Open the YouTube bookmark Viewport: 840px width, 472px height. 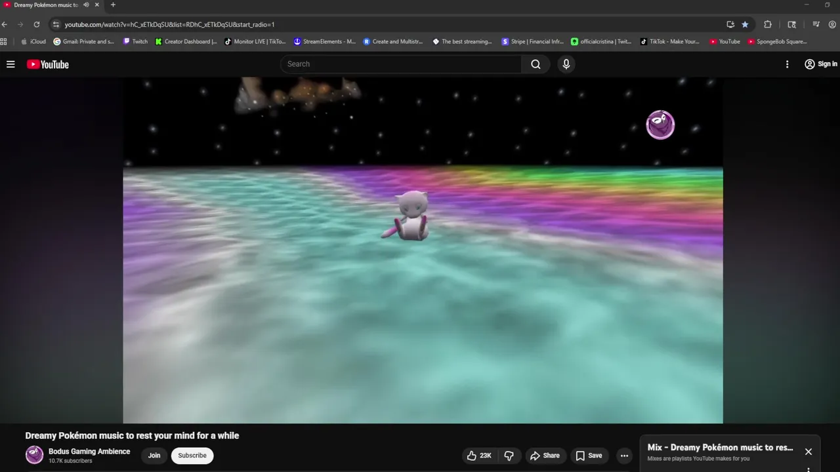coord(724,41)
